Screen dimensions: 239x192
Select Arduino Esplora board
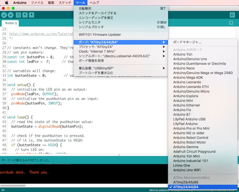tap(203, 96)
